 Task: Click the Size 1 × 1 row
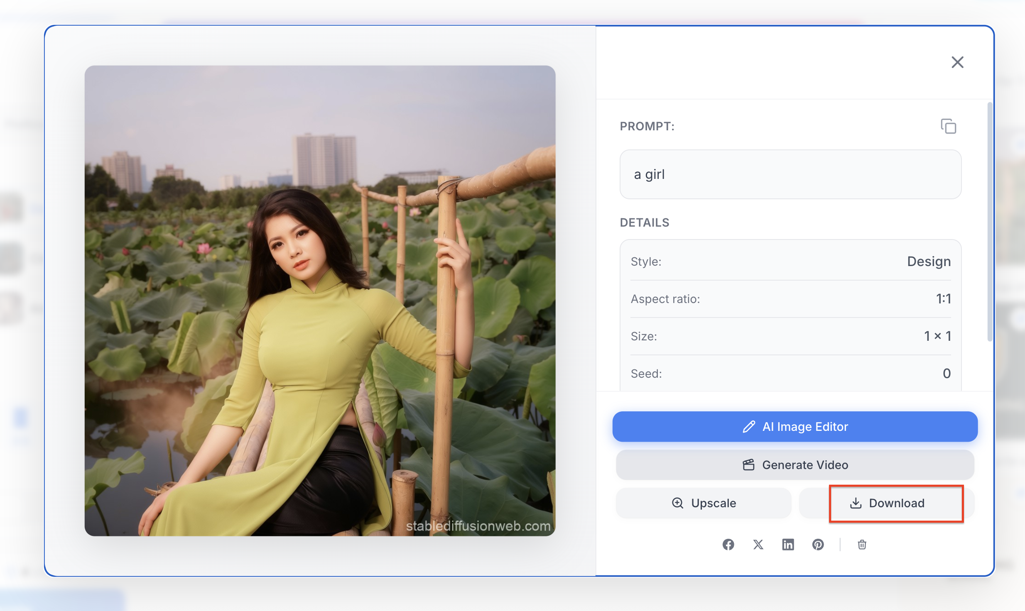790,336
